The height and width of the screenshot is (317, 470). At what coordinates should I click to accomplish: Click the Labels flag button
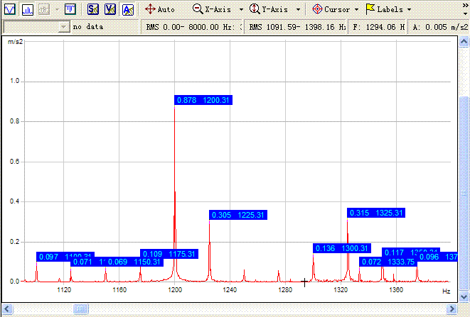click(385, 9)
